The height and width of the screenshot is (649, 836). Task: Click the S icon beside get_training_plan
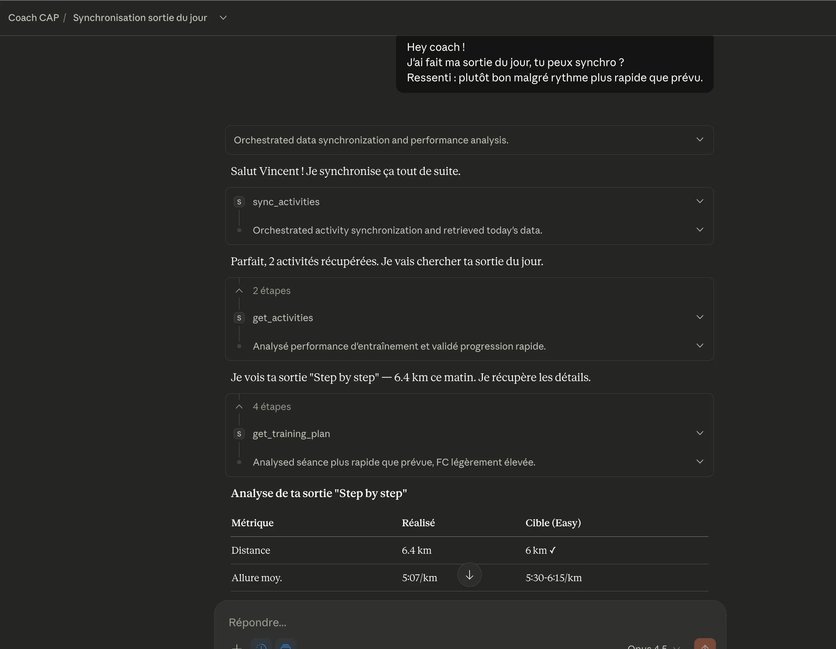[x=239, y=434]
